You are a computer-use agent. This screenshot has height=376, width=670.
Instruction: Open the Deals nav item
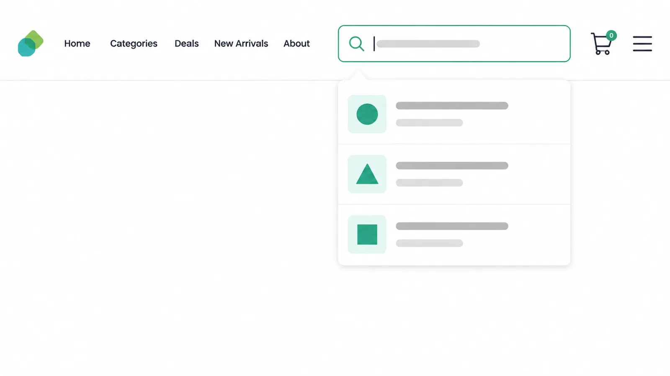pyautogui.click(x=186, y=43)
